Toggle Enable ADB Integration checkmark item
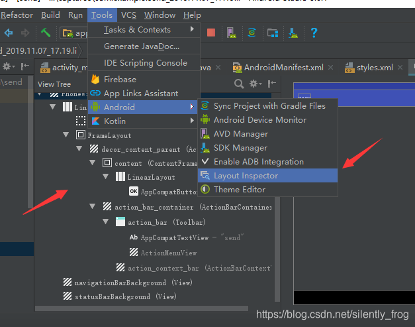The width and height of the screenshot is (415, 327). 267,162
